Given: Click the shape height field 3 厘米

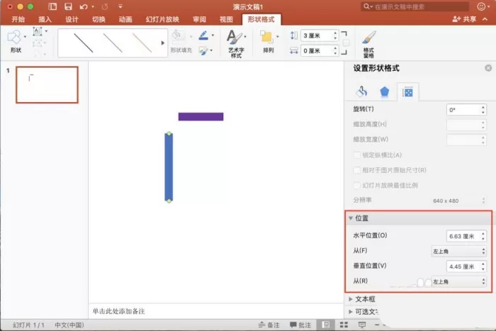Looking at the screenshot, I should (316, 35).
